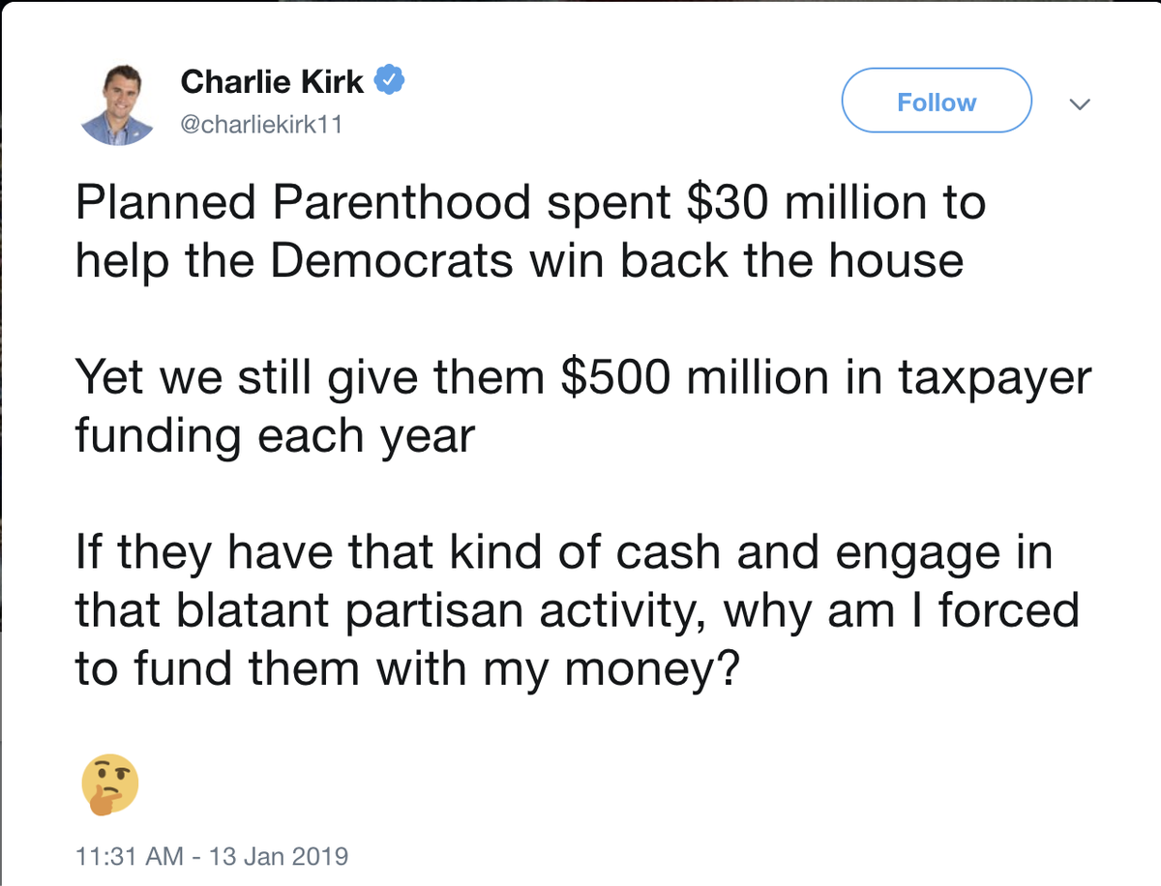Click the "funding each year" text line
1161x886 pixels.
click(x=275, y=435)
